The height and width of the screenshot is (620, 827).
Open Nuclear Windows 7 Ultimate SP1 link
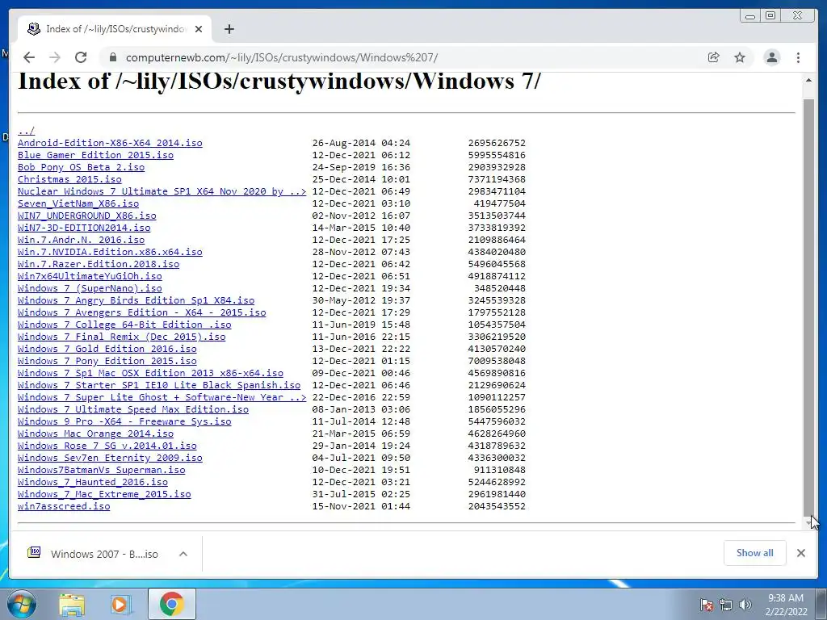click(x=162, y=191)
